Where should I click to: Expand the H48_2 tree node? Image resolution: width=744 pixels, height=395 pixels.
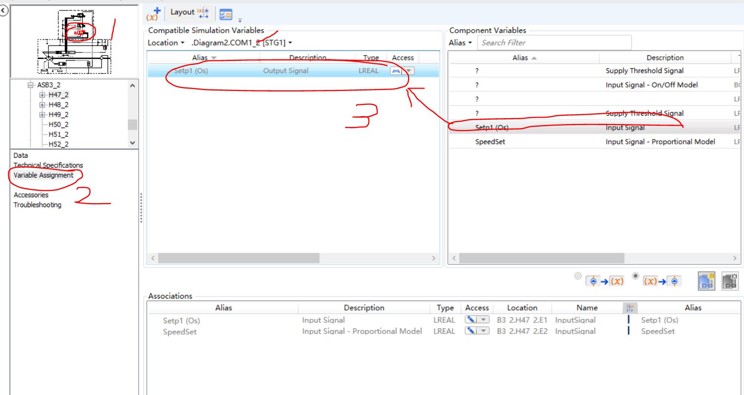(x=42, y=104)
